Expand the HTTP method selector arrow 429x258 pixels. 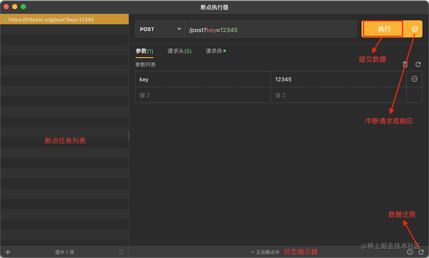[179, 29]
